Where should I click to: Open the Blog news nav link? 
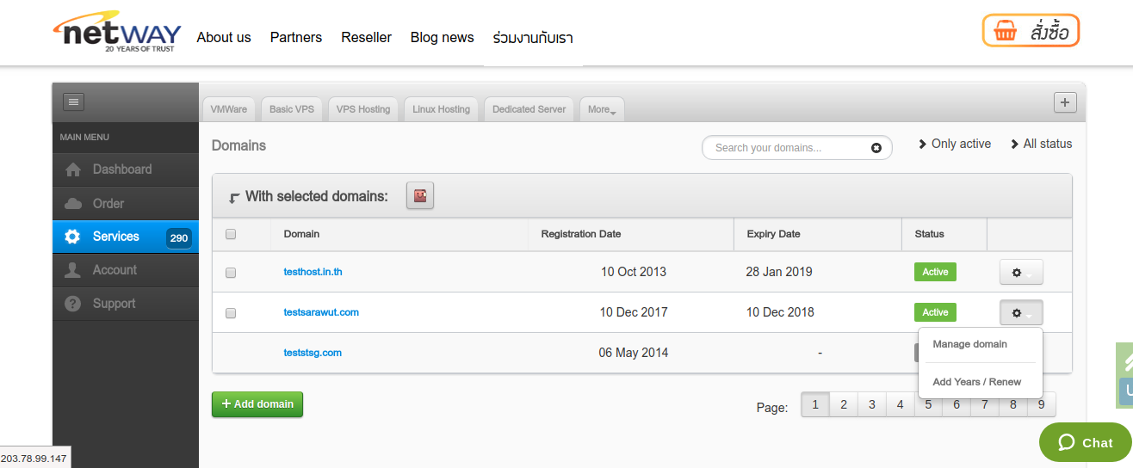(443, 37)
